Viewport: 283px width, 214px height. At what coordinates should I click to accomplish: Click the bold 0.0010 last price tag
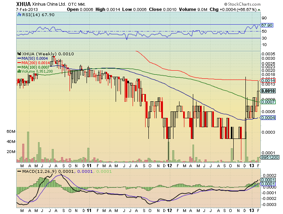coord(268,91)
